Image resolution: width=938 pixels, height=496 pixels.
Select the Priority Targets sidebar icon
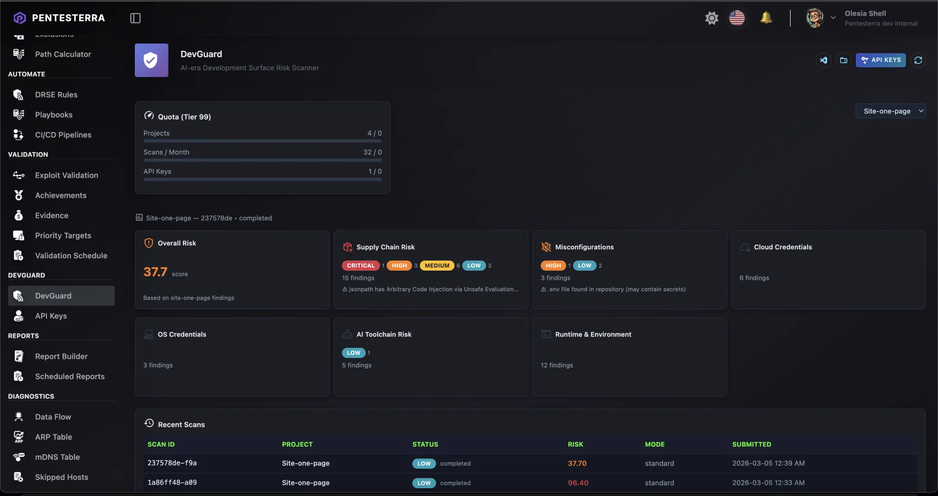pyautogui.click(x=19, y=235)
